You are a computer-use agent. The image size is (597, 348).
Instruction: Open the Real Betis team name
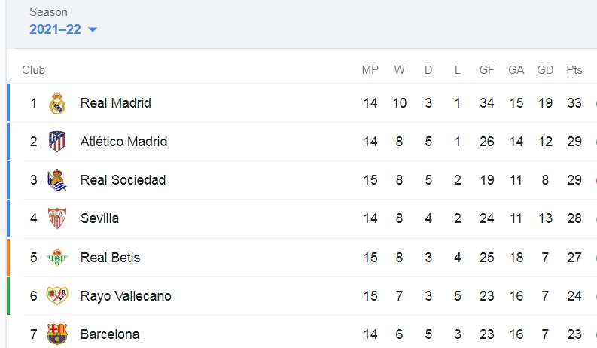(111, 258)
